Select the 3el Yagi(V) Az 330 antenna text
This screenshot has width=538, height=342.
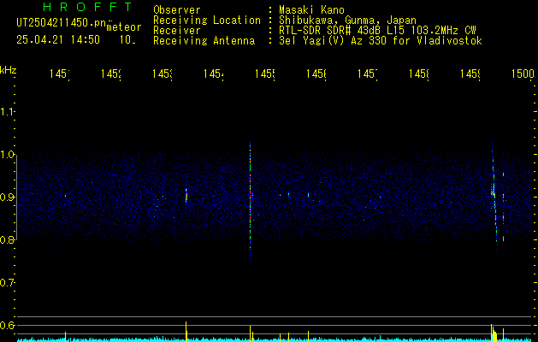[x=381, y=41]
